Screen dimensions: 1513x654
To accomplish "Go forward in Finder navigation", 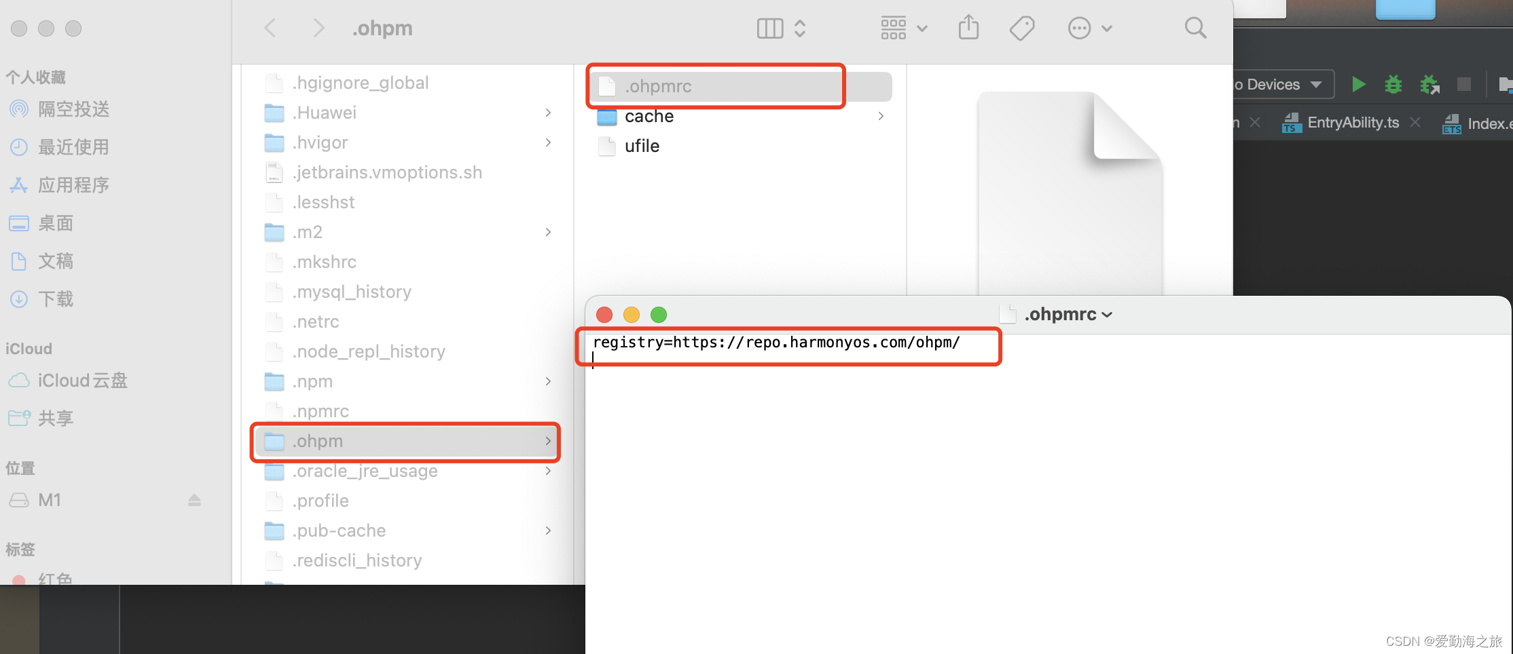I will click(318, 28).
